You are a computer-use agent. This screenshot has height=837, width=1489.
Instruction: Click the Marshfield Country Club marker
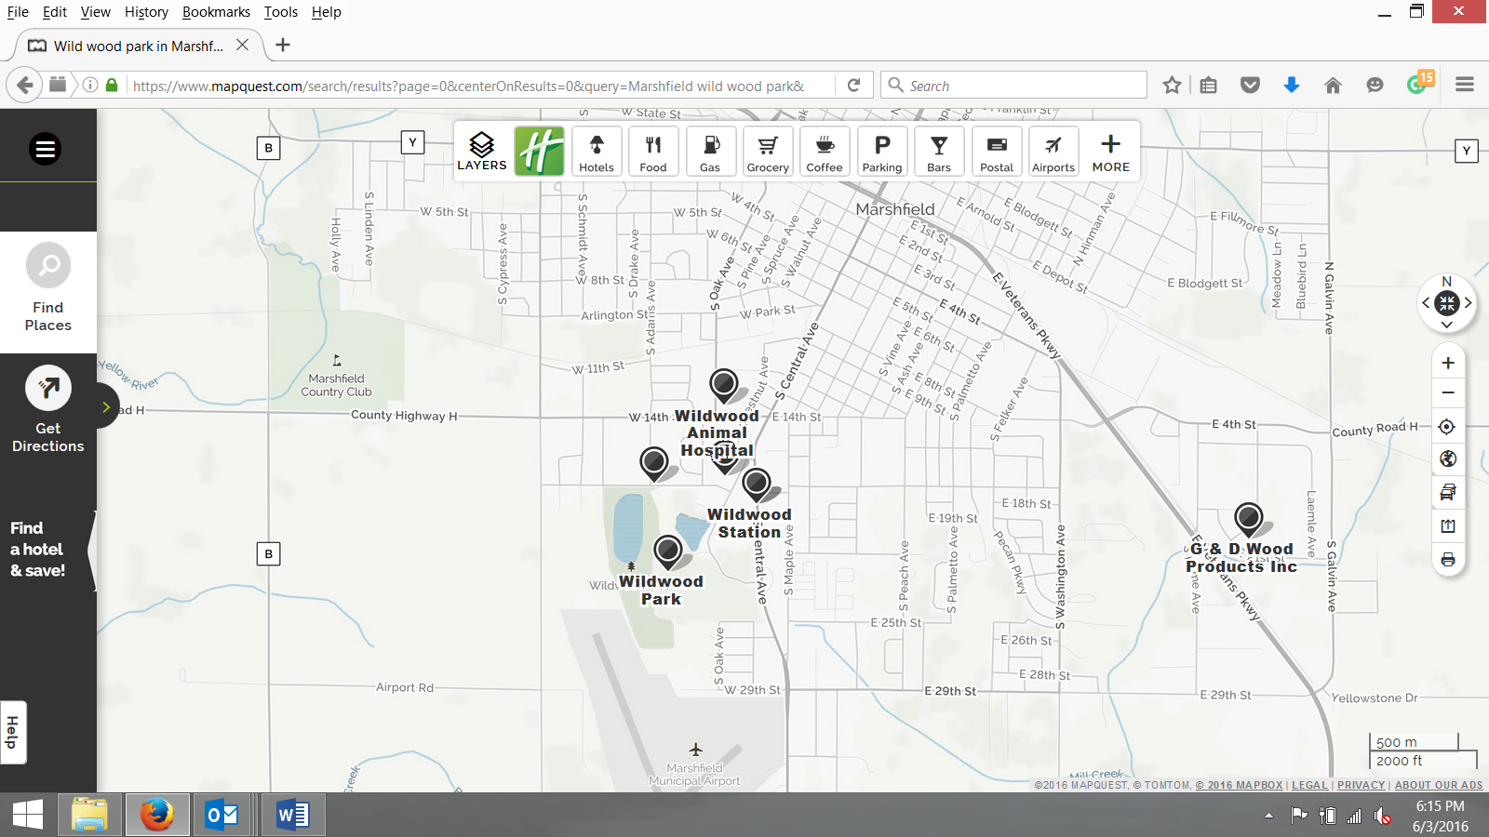point(337,360)
